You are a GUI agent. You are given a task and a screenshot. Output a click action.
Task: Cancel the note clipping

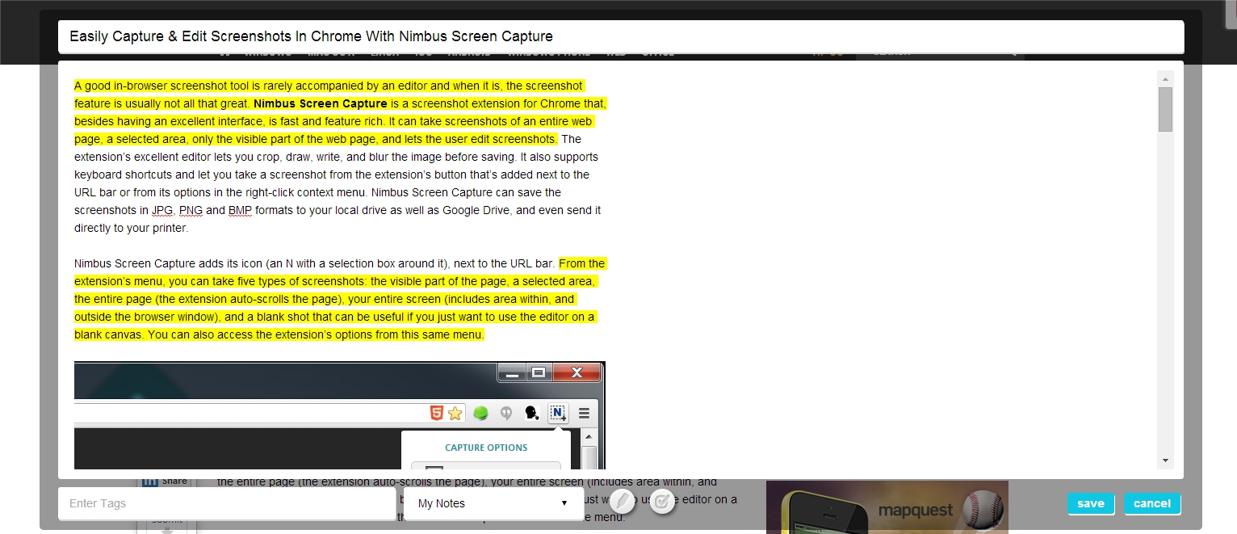click(x=1152, y=503)
